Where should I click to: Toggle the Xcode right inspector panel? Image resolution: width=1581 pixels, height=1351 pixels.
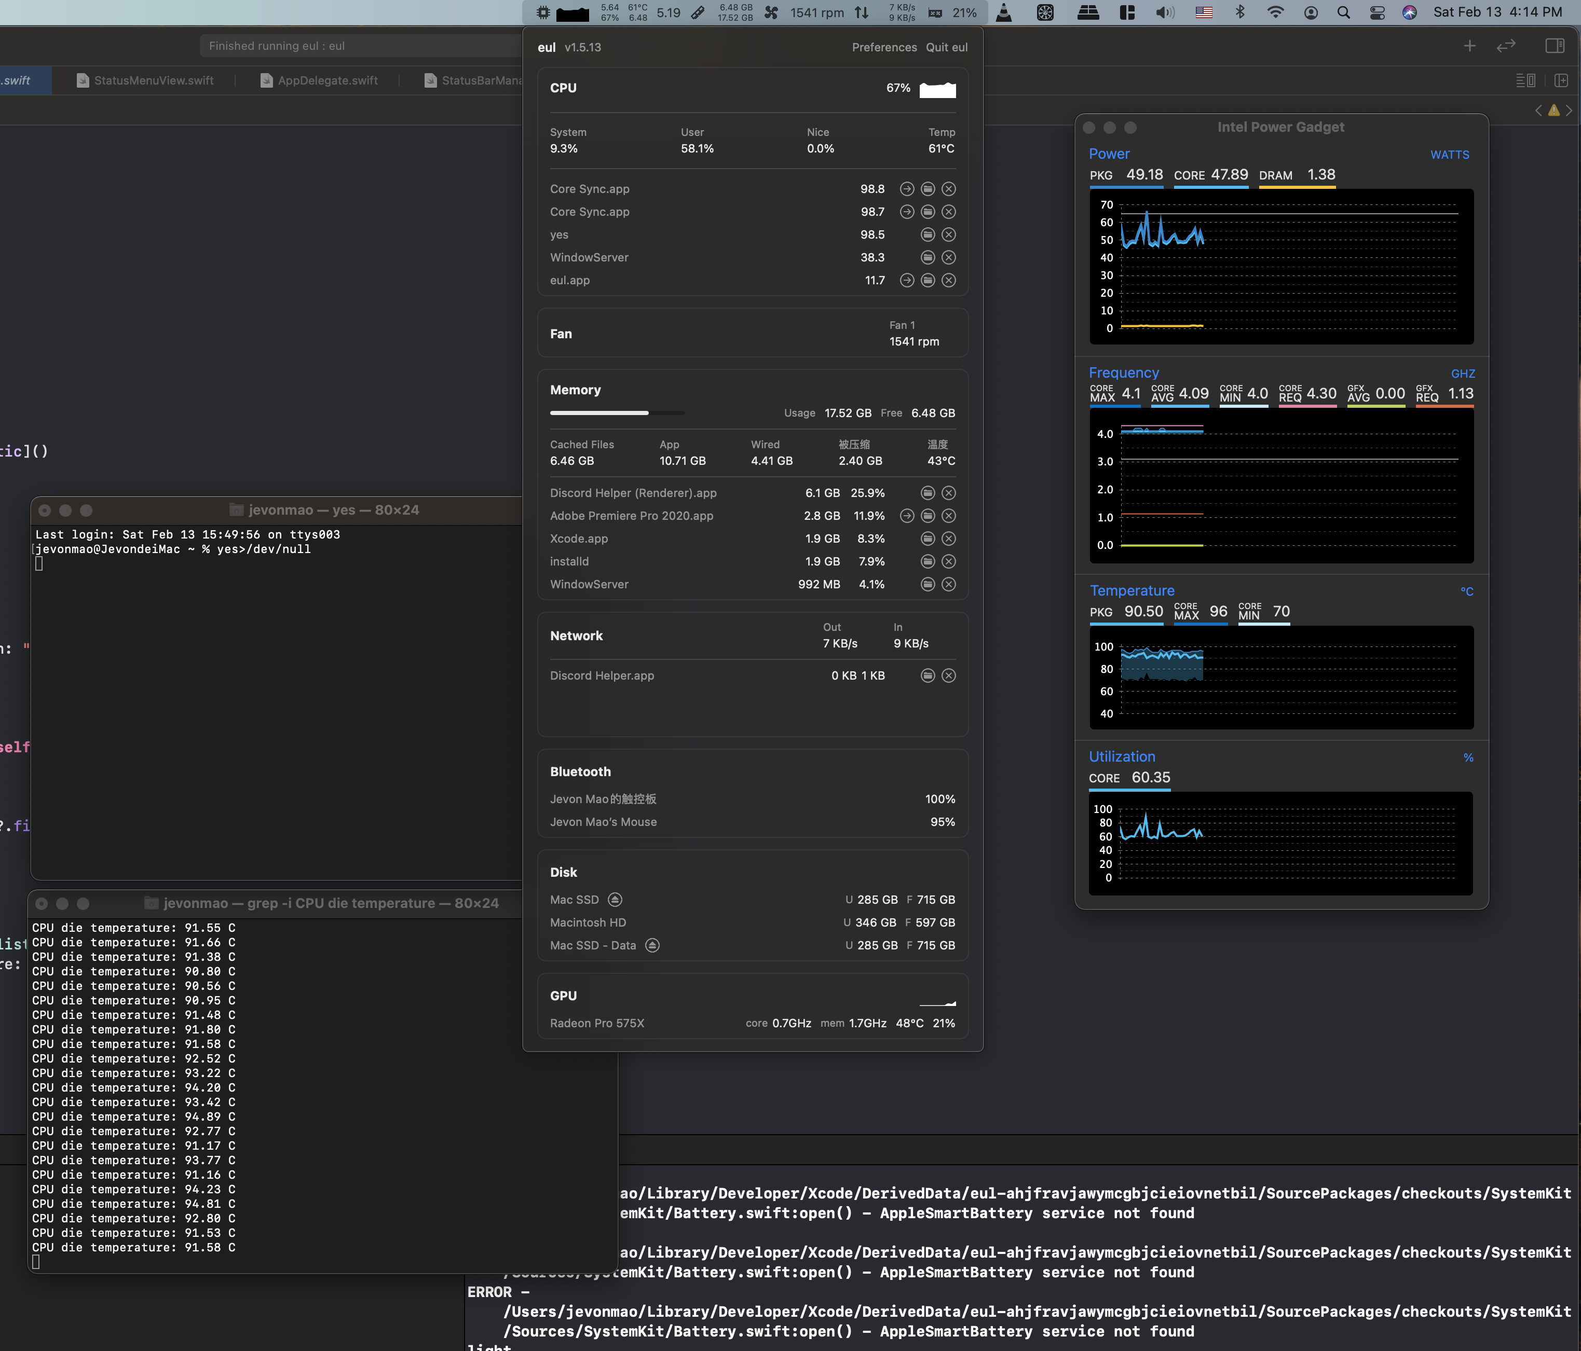pos(1555,47)
